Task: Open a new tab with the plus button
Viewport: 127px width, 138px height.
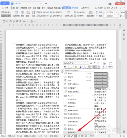Action: pos(46,3)
